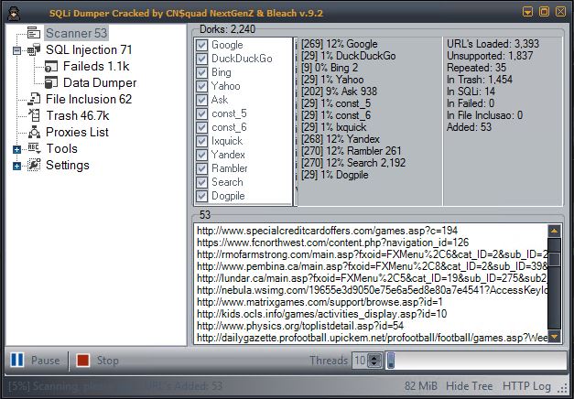Image resolution: width=574 pixels, height=399 pixels.
Task: Open Faileds 1.1k list
Action: pos(96,66)
